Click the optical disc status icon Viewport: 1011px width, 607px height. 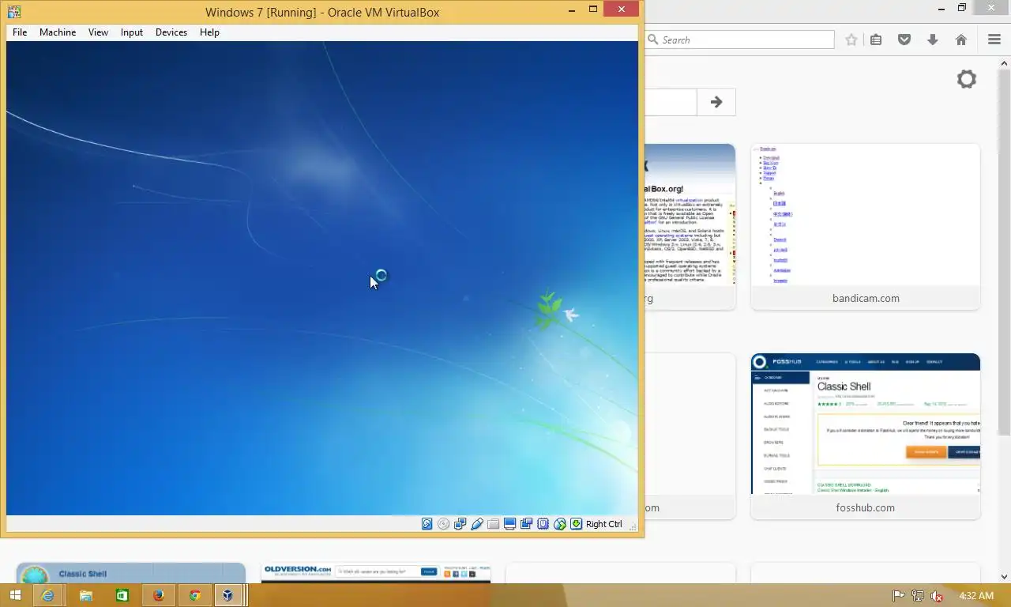(x=444, y=524)
